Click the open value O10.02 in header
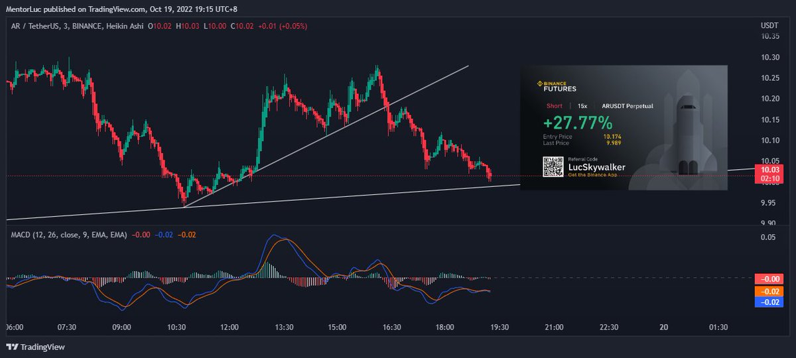The height and width of the screenshot is (358, 796). (159, 26)
